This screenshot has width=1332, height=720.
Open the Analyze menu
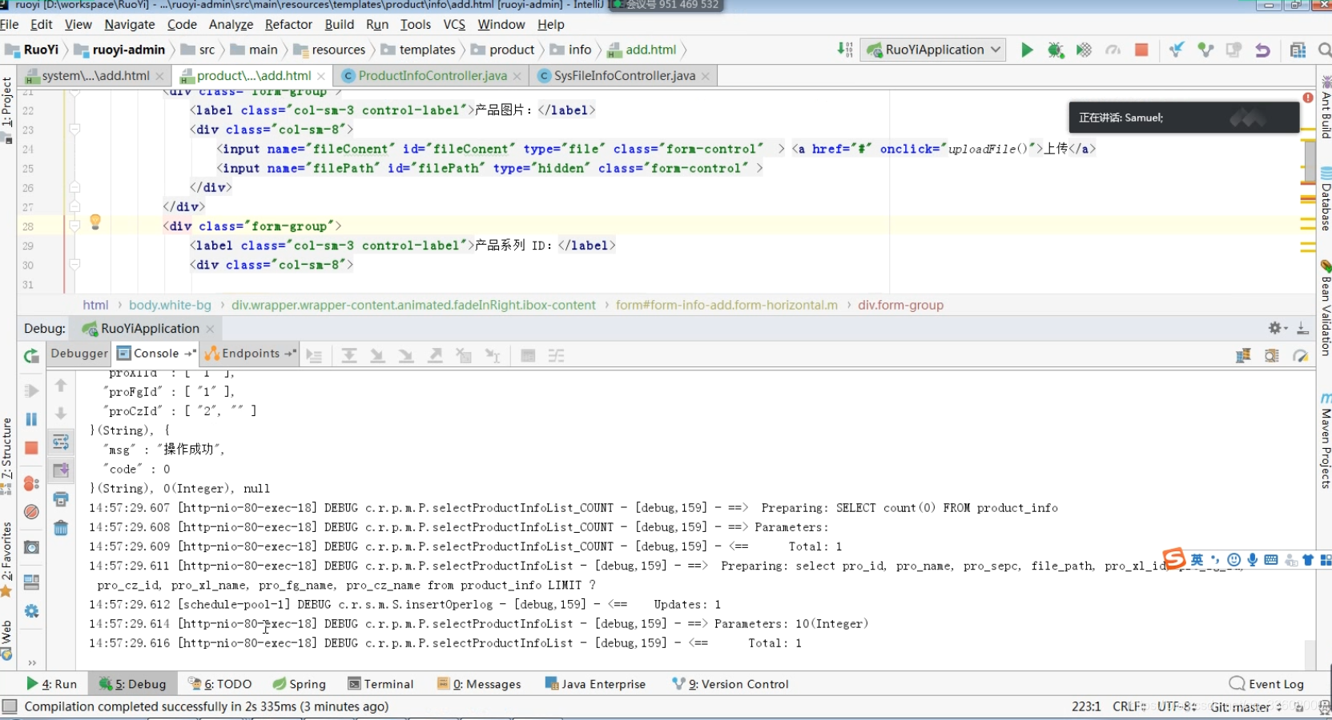231,25
